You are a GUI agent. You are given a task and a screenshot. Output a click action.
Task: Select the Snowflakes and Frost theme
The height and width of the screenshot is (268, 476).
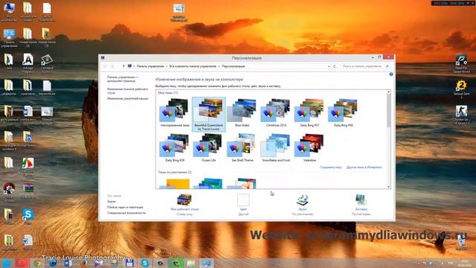[276, 147]
